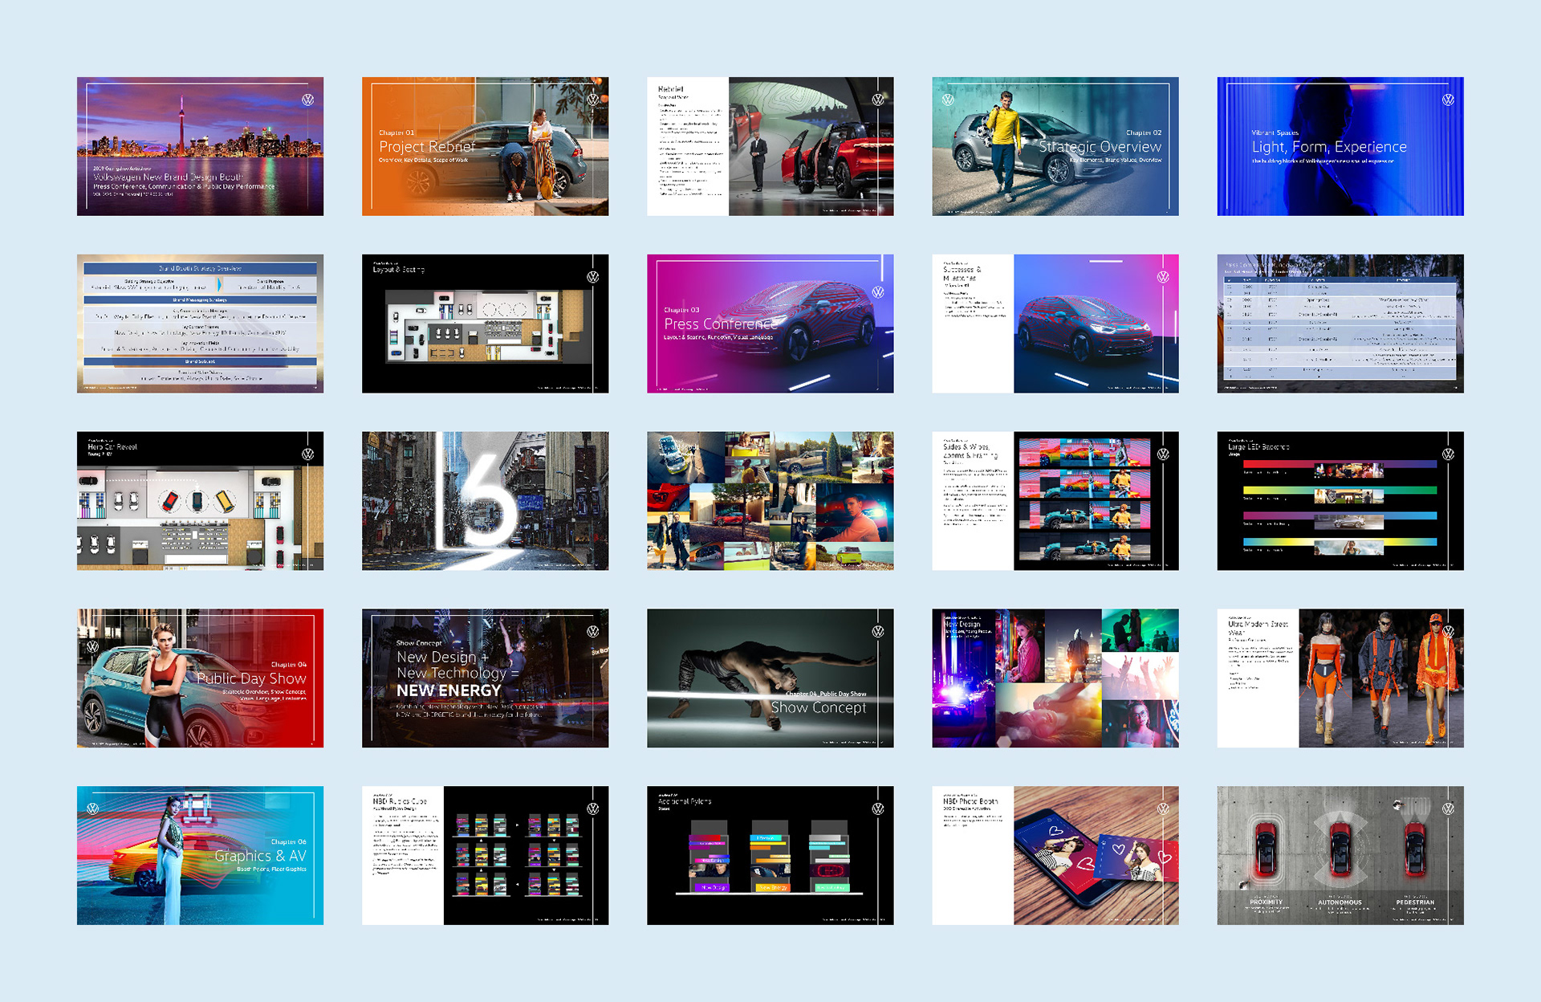Open the 'New Design + New Technology' slide
1541x1002 pixels.
click(485, 678)
